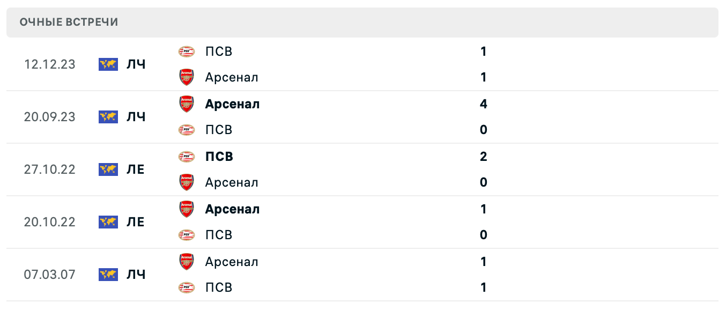This screenshot has height=310, width=726.
Task: Click the 07.03.07 match date
Action: click(x=50, y=275)
